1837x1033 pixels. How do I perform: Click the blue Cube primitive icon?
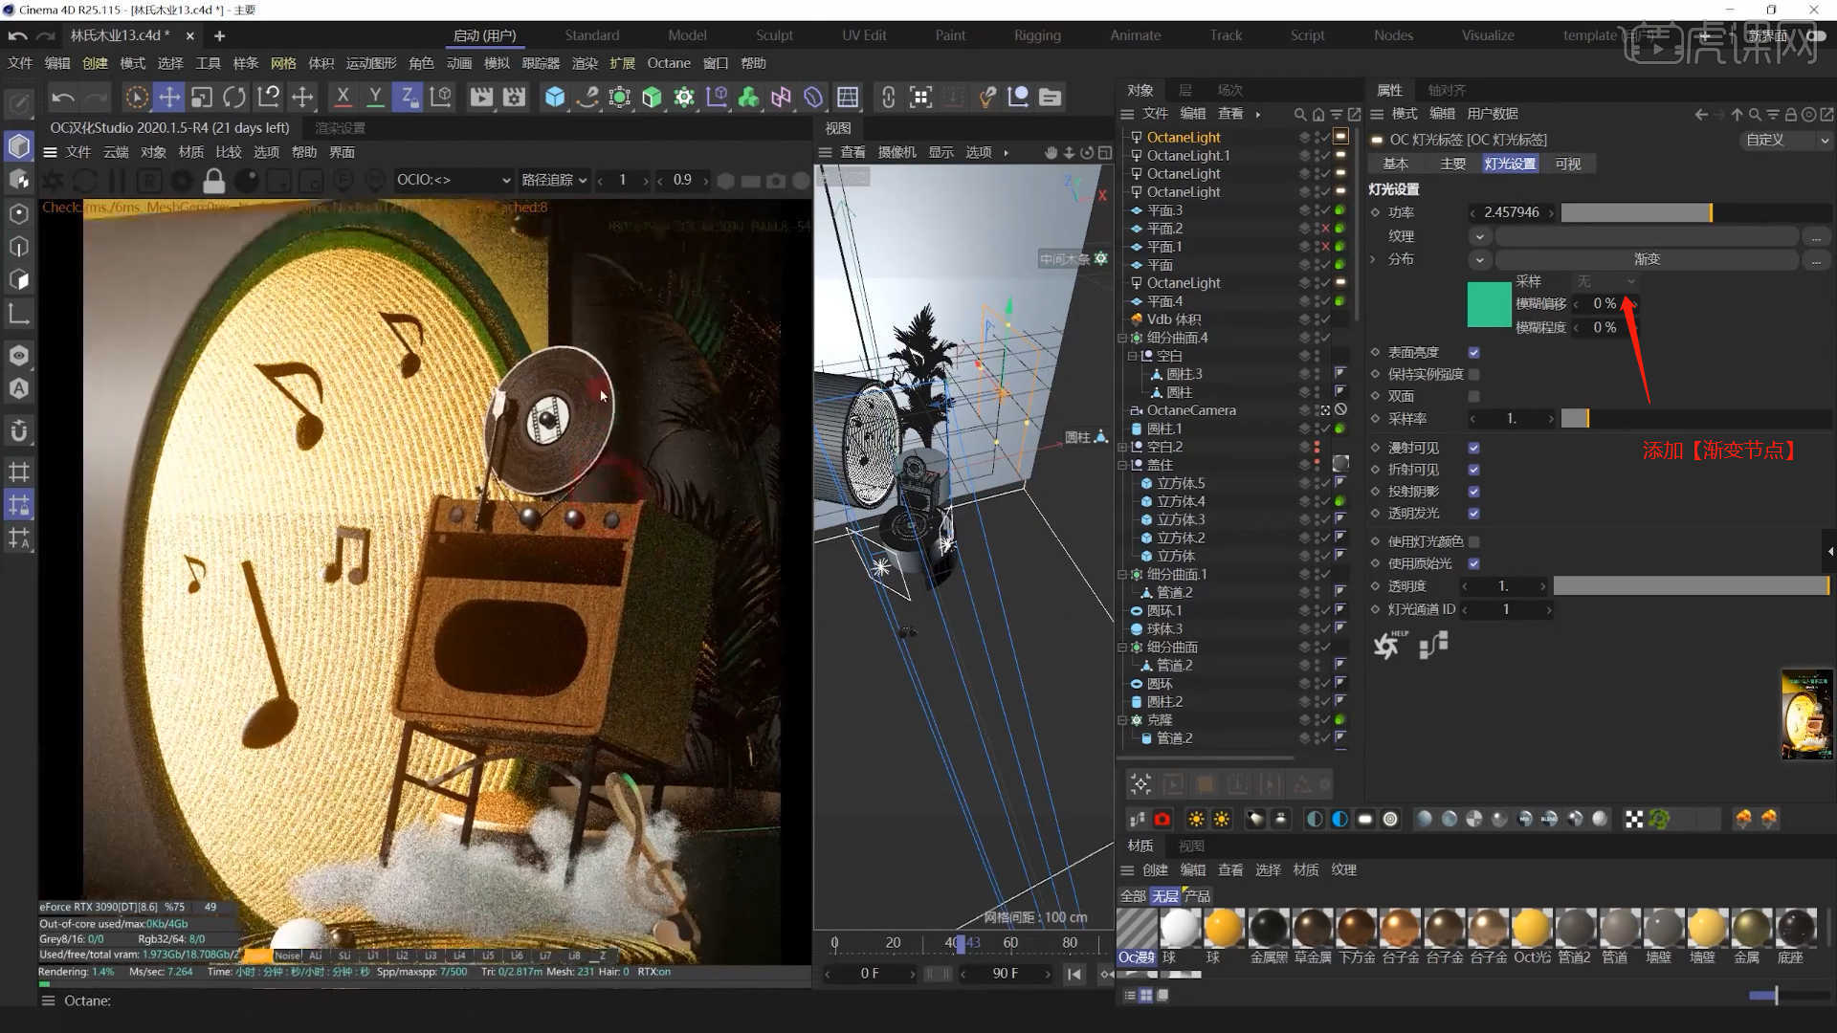(555, 97)
